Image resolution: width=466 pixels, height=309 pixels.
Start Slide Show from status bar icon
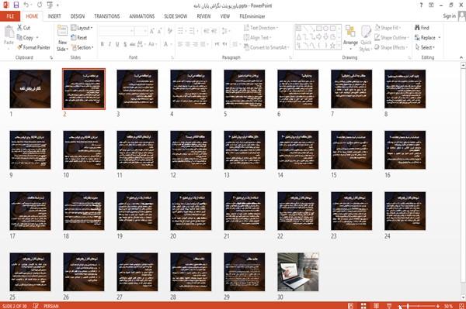(x=389, y=306)
